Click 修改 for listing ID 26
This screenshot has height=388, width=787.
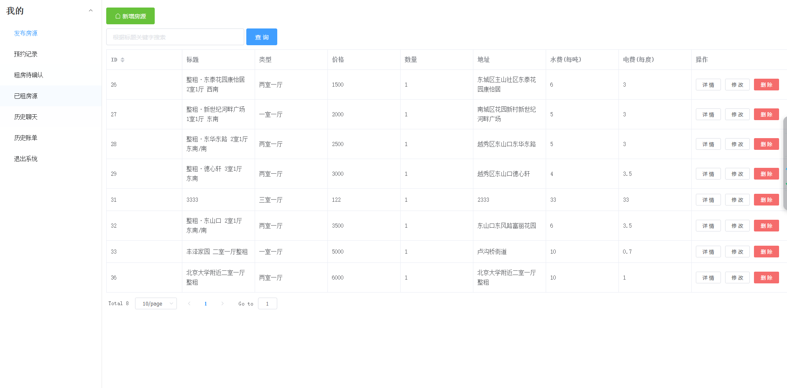click(737, 85)
